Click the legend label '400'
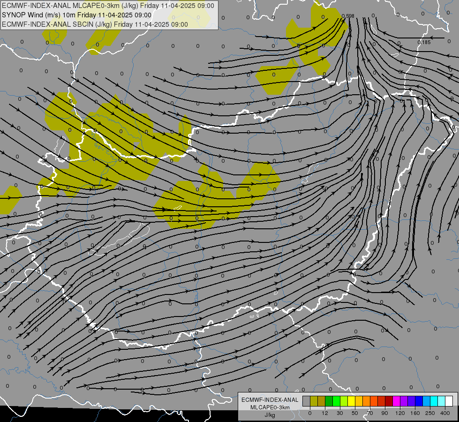Screen dimensions: 459x422 445,413
